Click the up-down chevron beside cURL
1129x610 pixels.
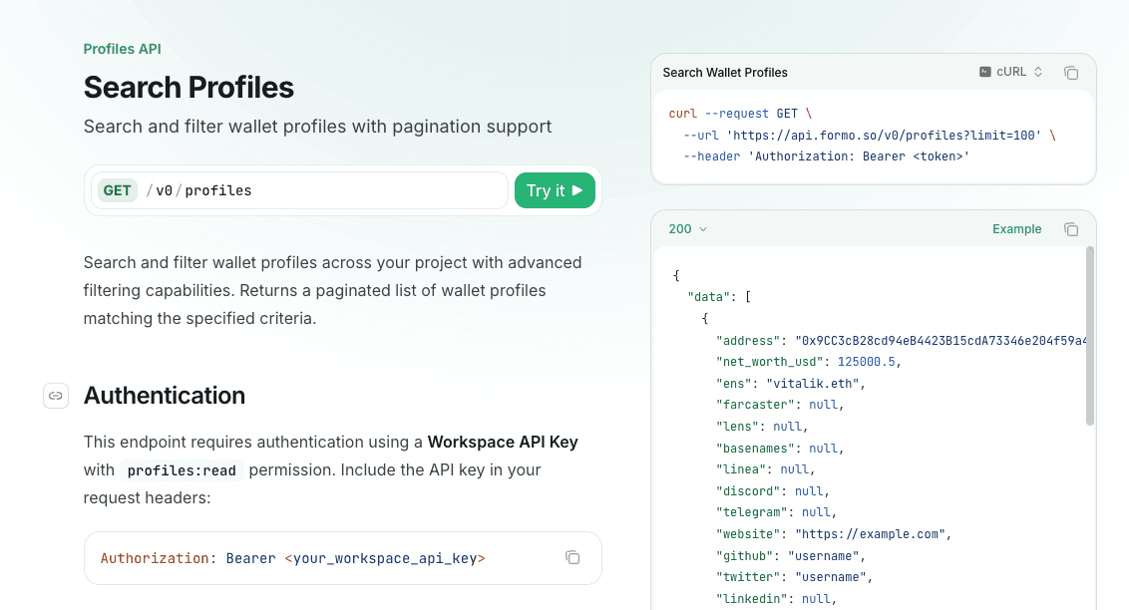[1038, 72]
